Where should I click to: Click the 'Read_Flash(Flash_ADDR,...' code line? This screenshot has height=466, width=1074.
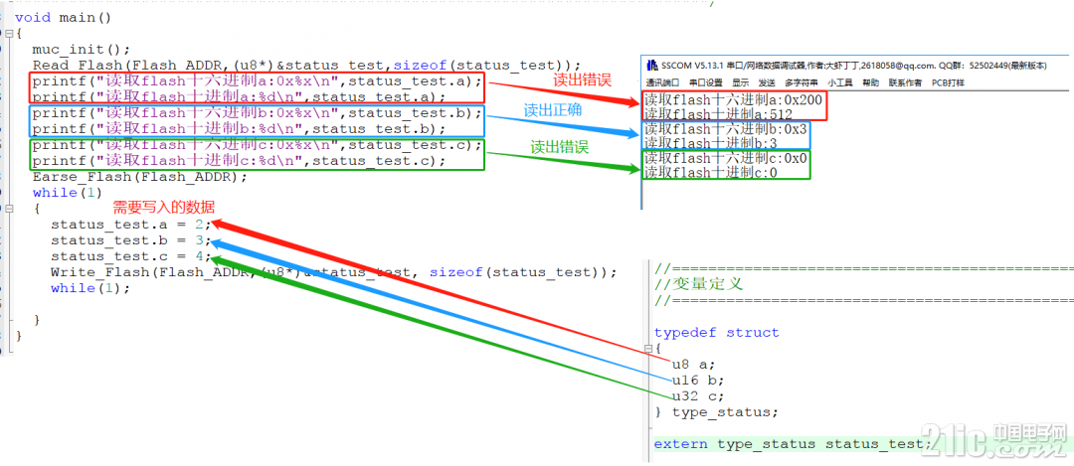[306, 65]
